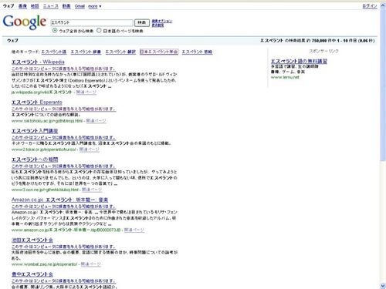This screenshot has width=386, height=289.
Task: Click the scrollbar up arrow
Action: point(383,5)
